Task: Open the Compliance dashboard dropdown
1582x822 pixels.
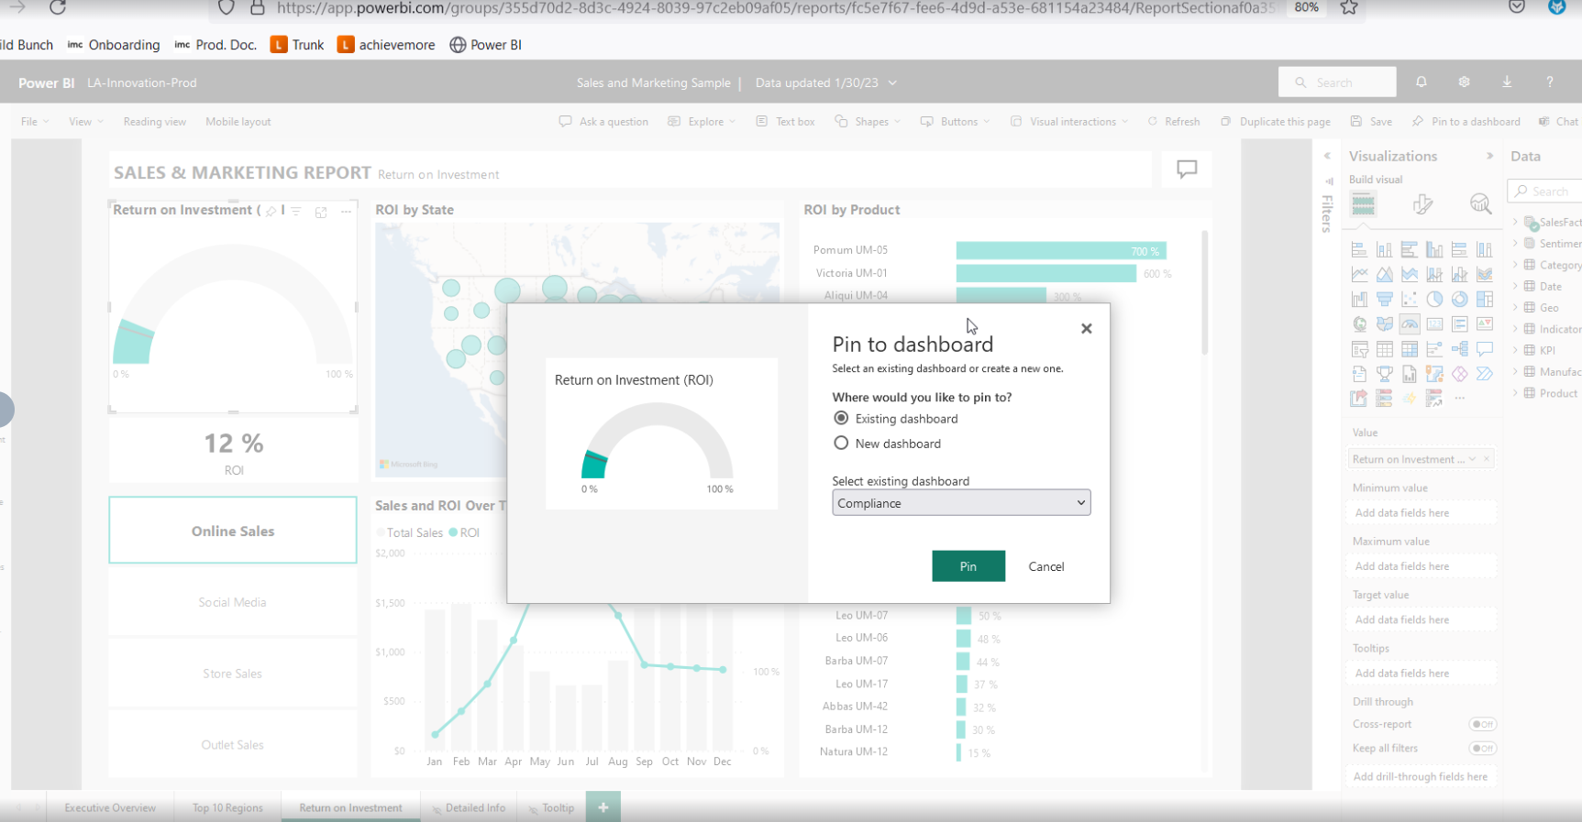Action: click(960, 503)
